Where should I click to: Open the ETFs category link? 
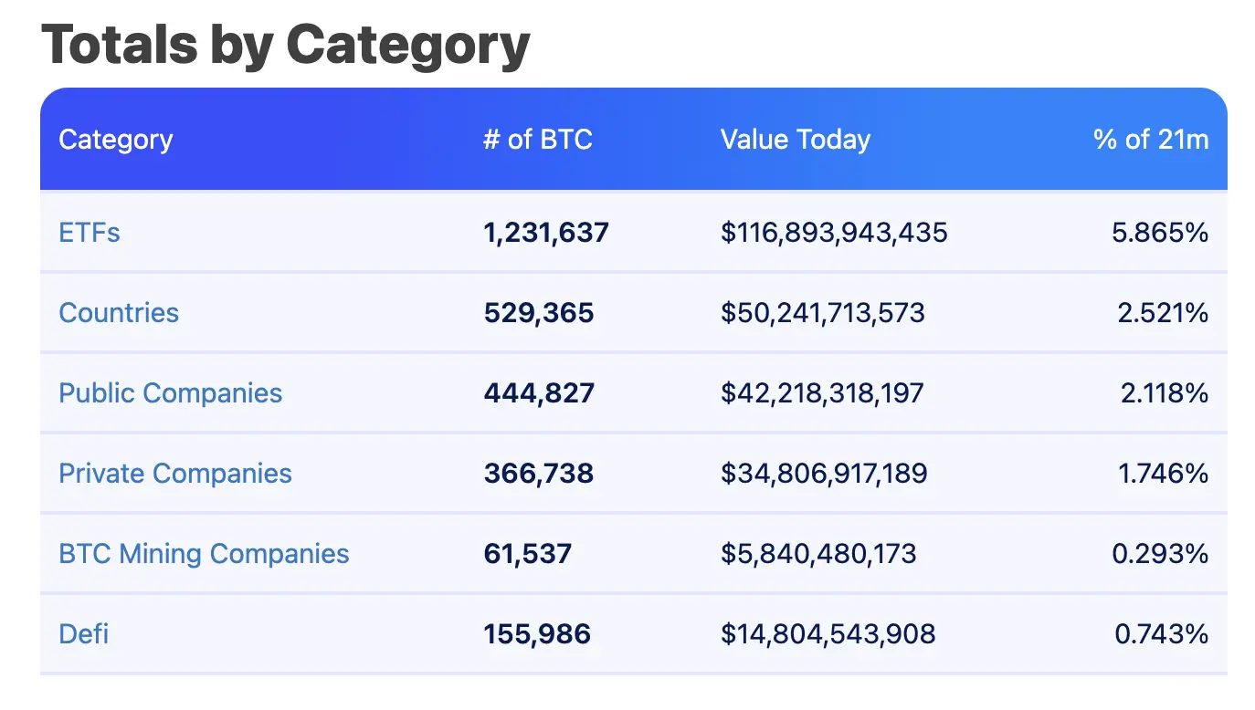click(x=90, y=233)
